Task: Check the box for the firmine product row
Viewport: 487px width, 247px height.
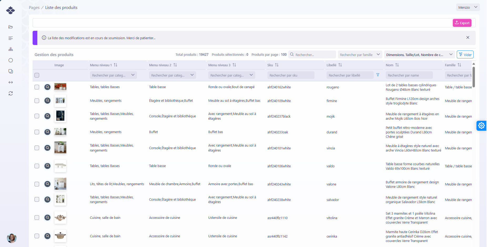Action: (x=37, y=101)
